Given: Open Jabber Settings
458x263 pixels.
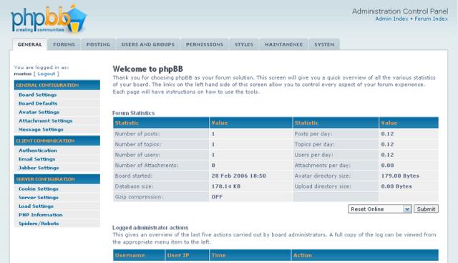Looking at the screenshot, I should click(39, 168).
